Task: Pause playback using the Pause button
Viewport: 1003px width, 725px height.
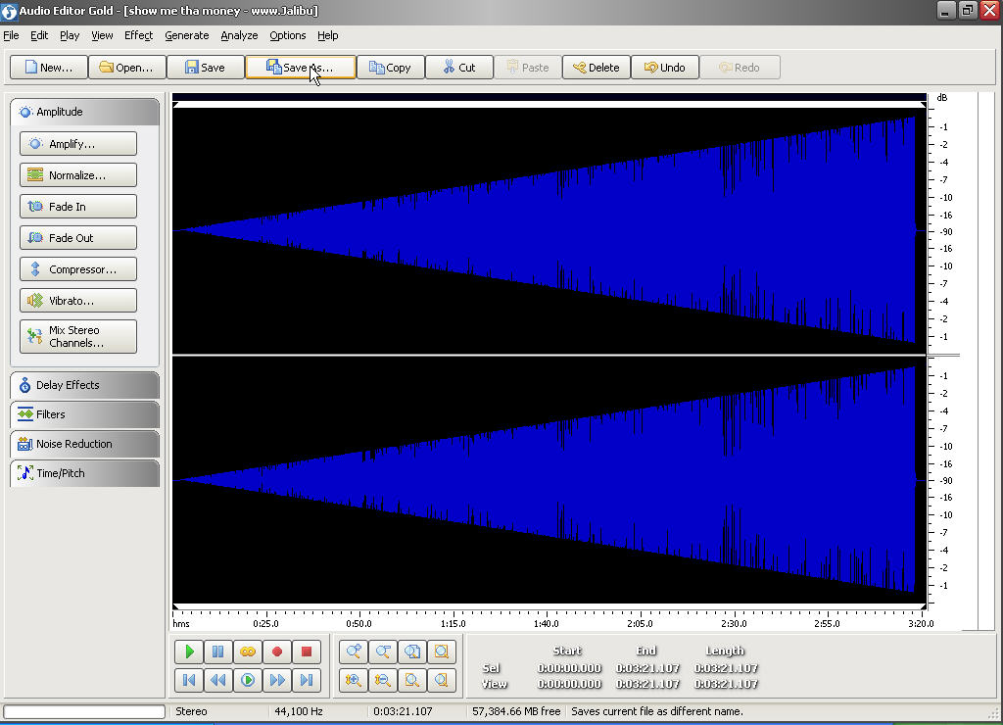Action: coord(218,652)
